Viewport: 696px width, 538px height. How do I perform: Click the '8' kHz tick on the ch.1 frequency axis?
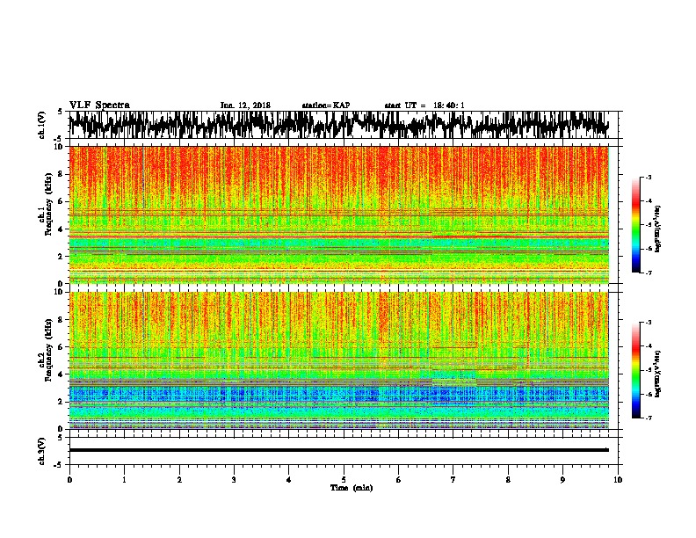click(61, 174)
